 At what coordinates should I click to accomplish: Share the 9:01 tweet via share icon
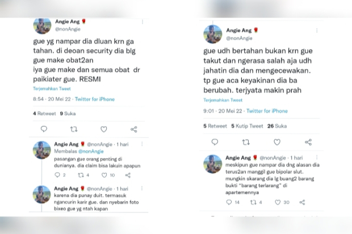point(308,142)
